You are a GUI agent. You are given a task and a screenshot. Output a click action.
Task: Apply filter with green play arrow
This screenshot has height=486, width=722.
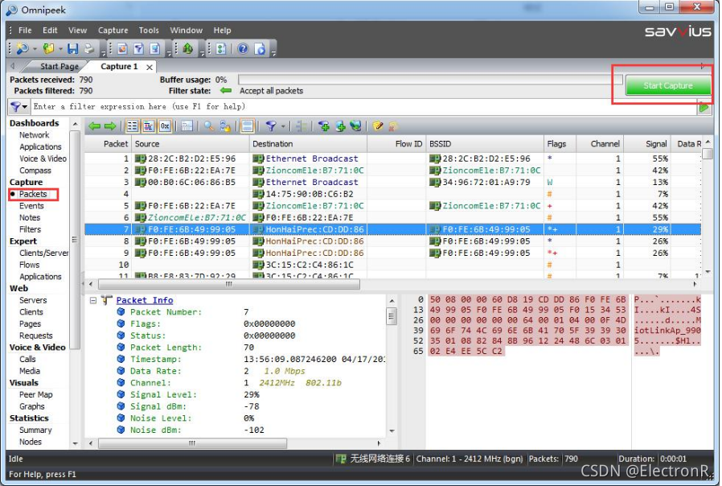(704, 107)
